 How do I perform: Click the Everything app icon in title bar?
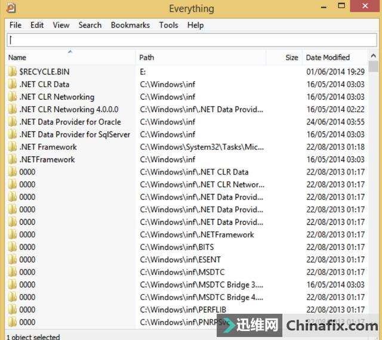click(x=11, y=8)
